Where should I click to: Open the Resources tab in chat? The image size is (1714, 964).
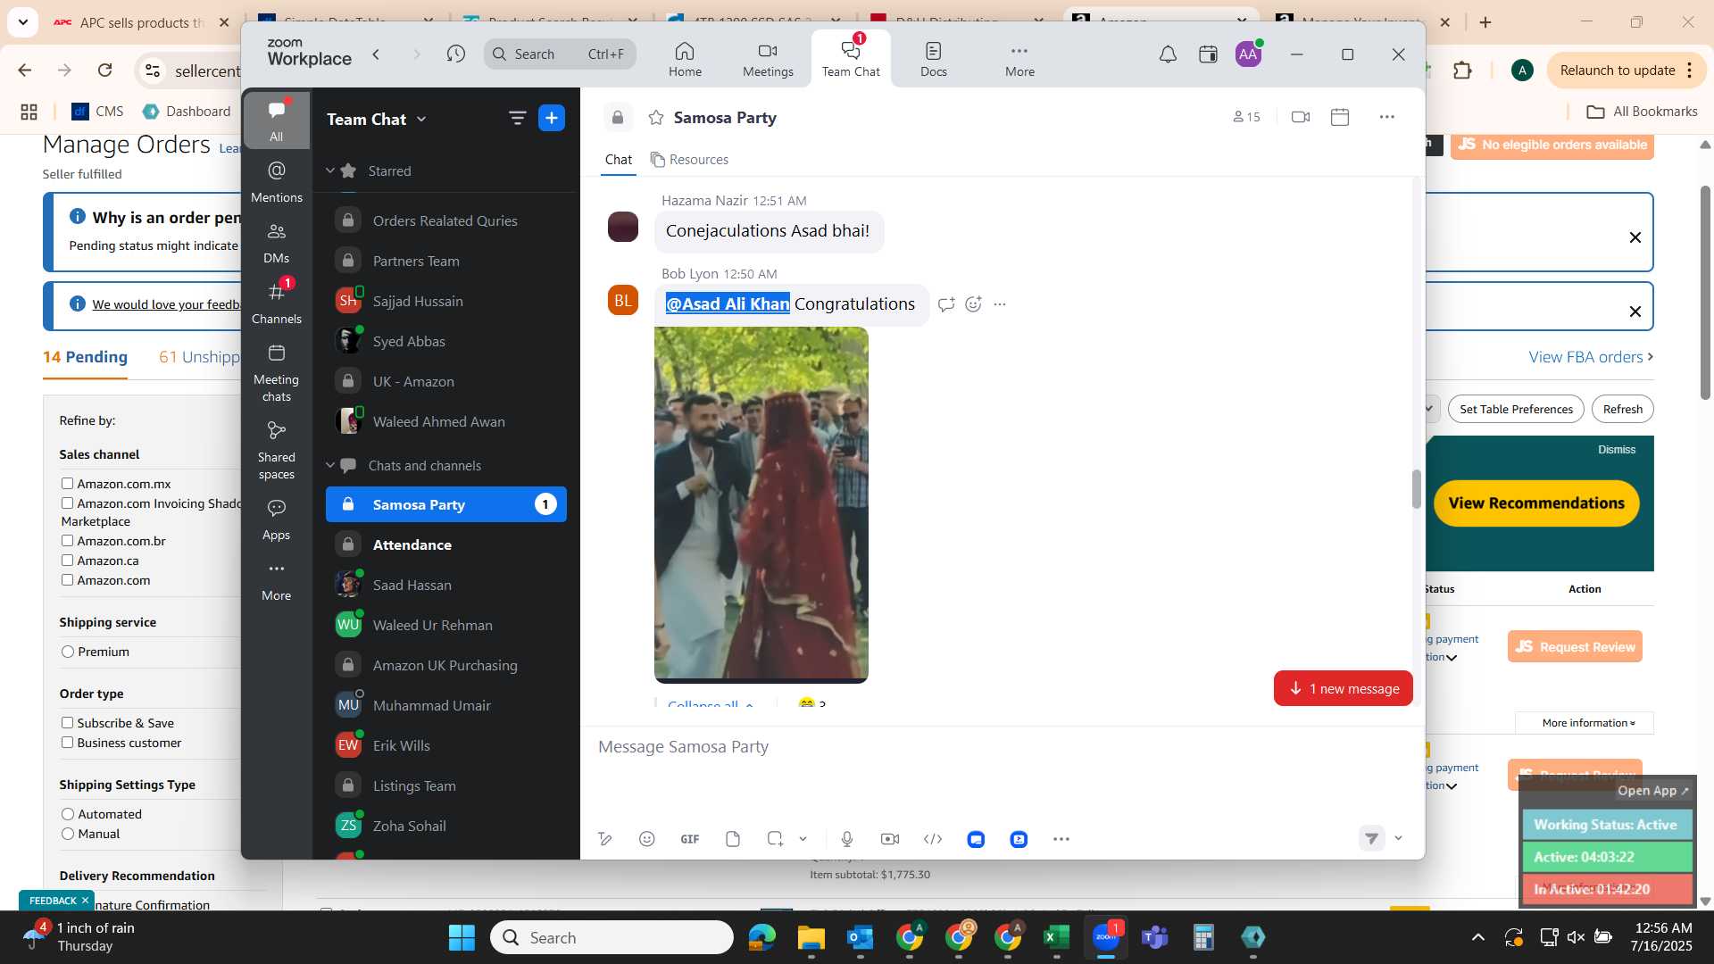(689, 160)
